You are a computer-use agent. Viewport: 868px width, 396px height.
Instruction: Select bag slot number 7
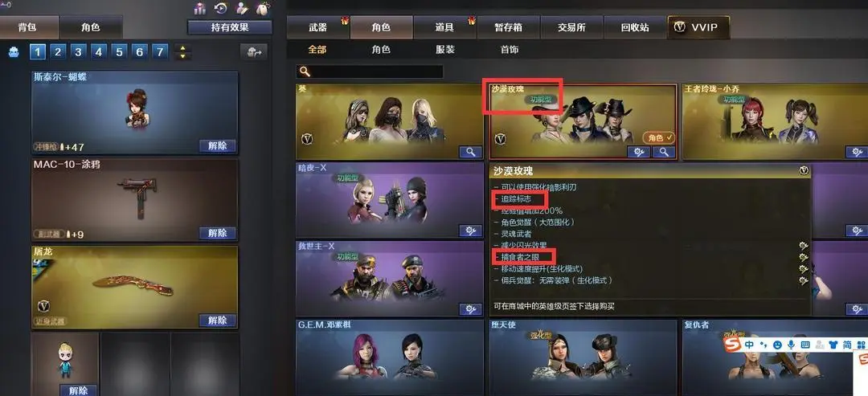click(x=160, y=52)
